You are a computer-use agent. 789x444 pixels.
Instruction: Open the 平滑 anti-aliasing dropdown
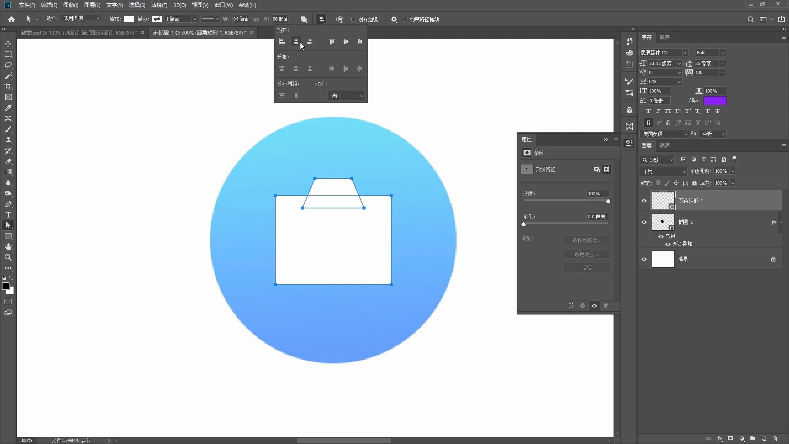coord(713,134)
